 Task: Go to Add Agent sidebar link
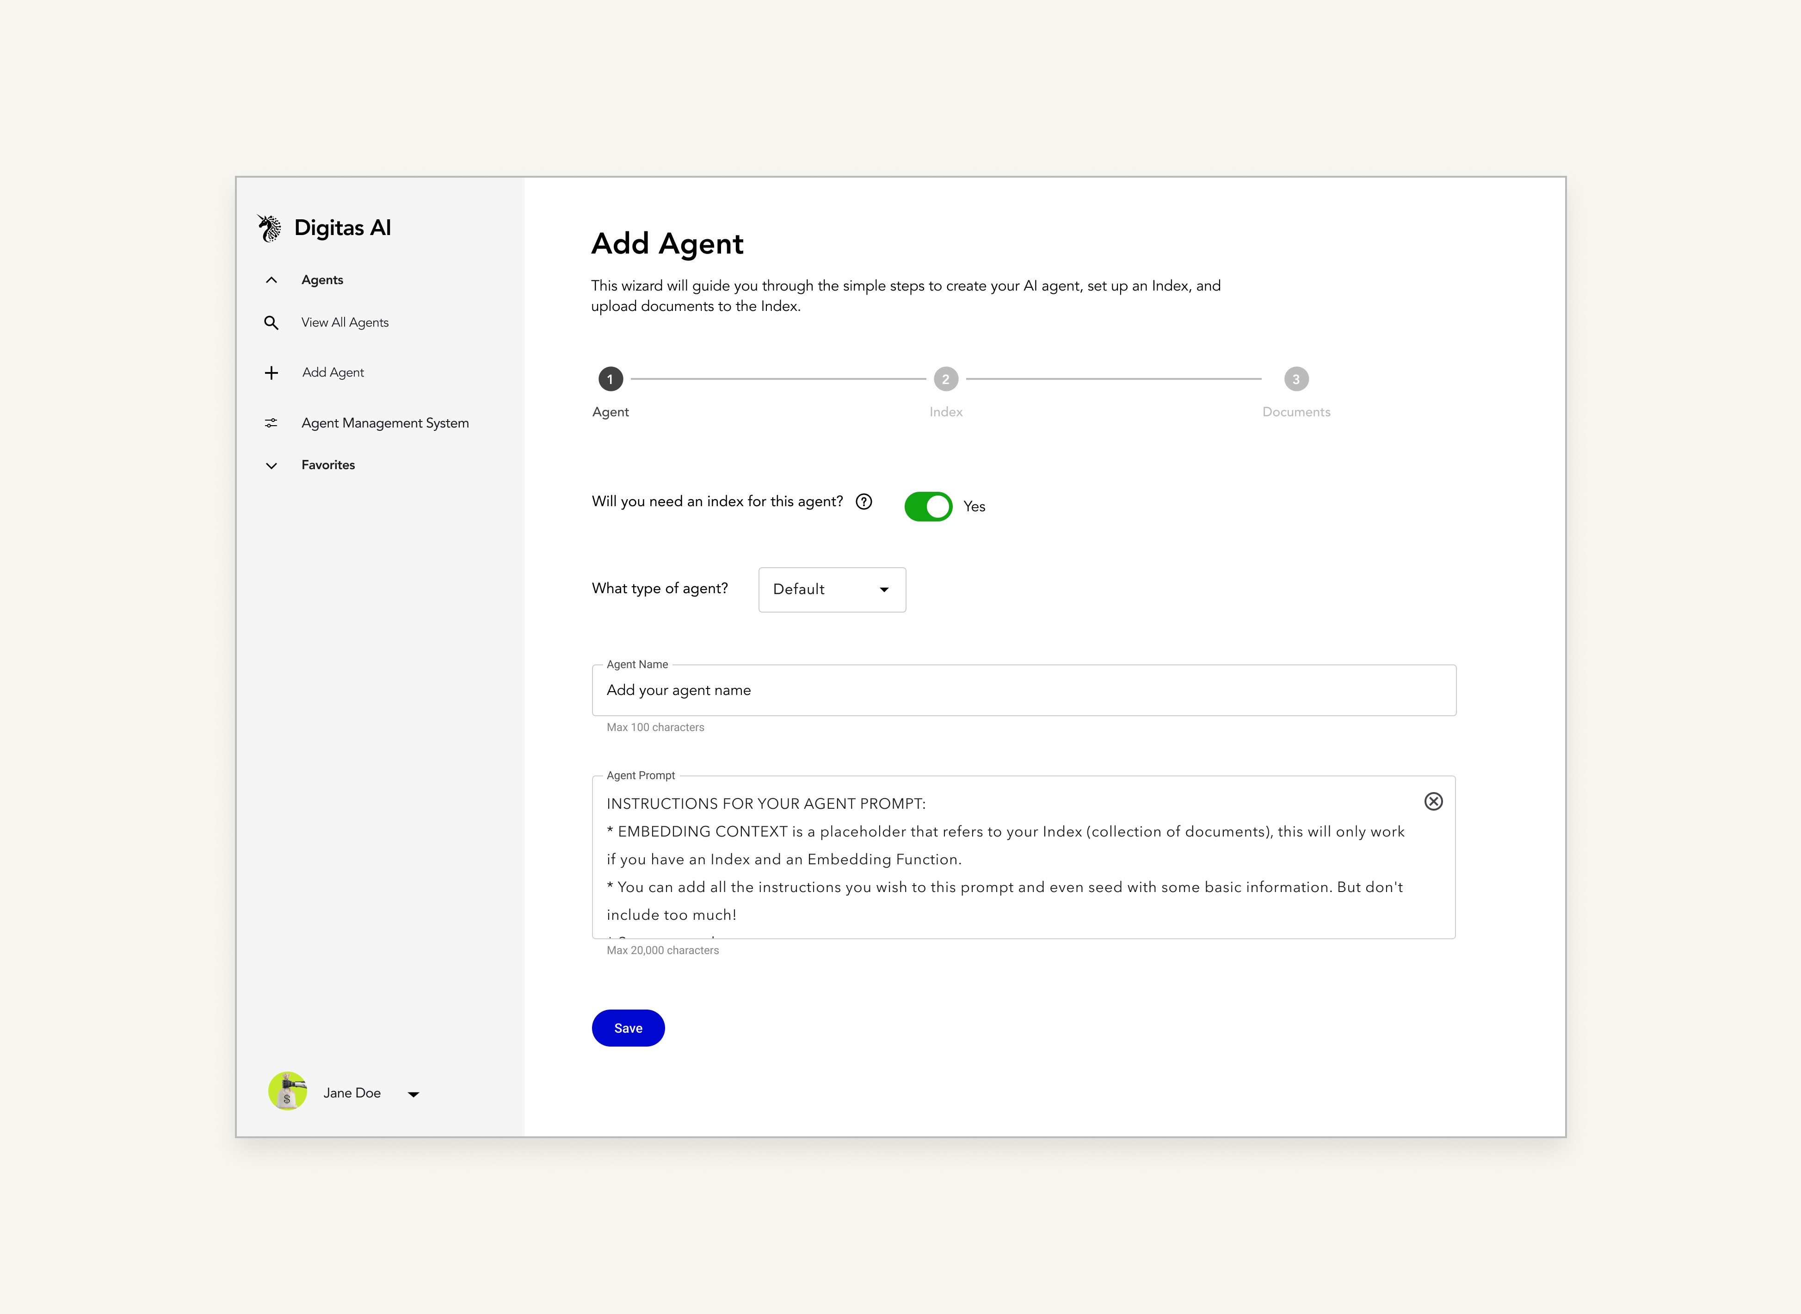click(333, 373)
